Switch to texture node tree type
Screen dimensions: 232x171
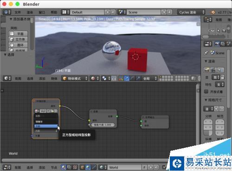coord(75,167)
